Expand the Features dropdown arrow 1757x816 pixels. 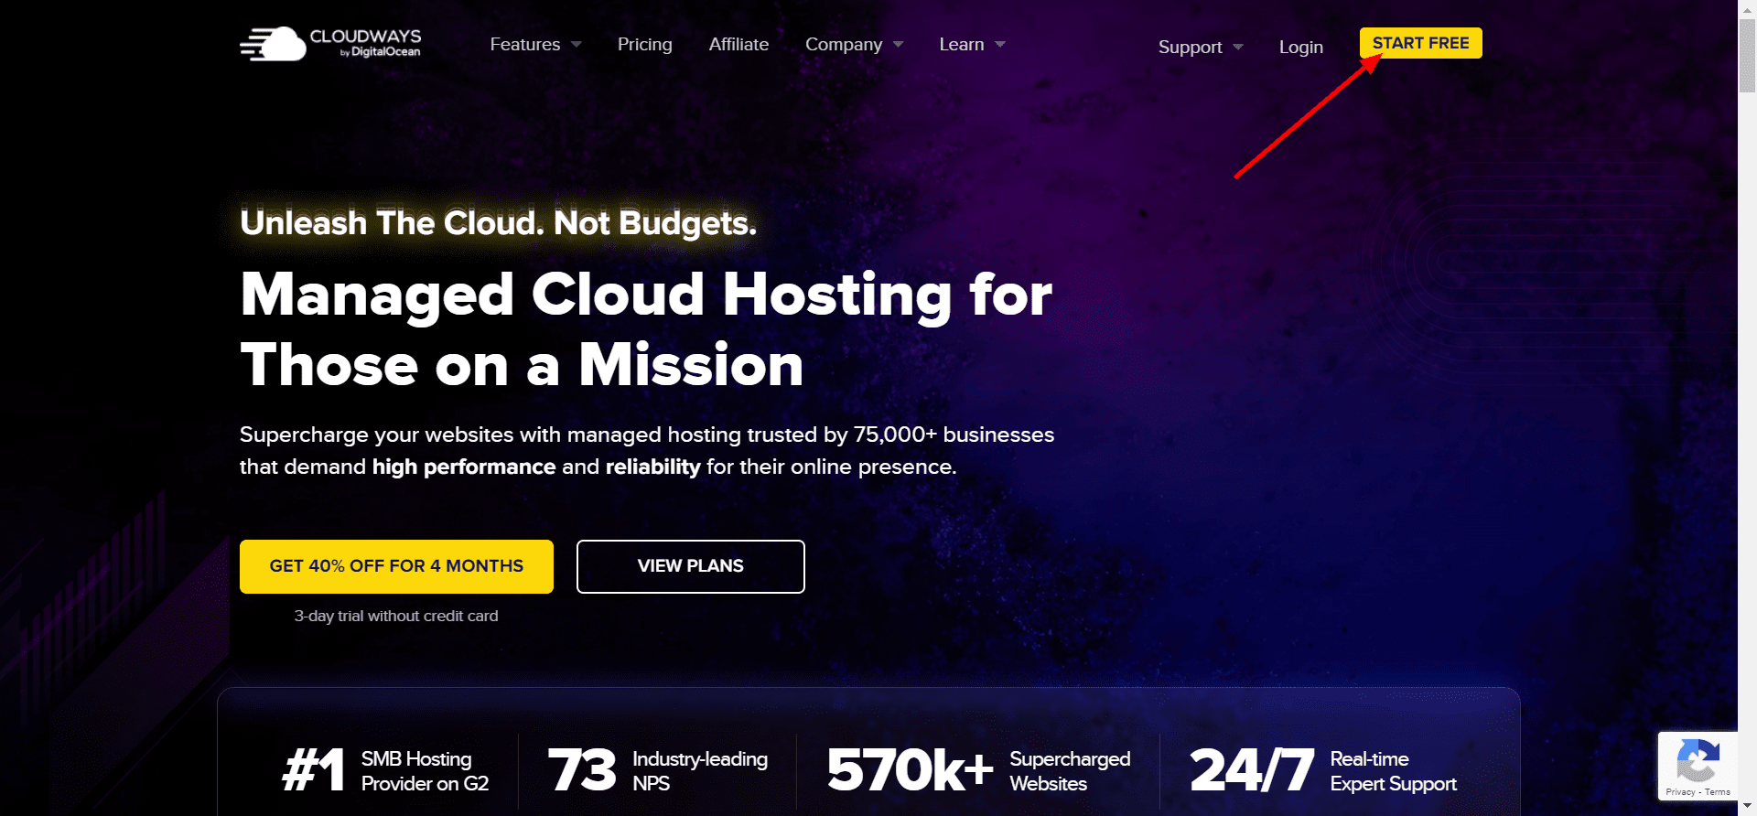coord(577,45)
